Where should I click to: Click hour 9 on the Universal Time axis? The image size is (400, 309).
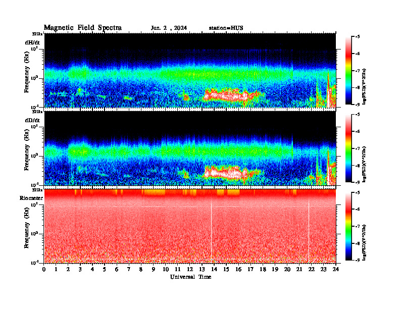[x=154, y=270]
